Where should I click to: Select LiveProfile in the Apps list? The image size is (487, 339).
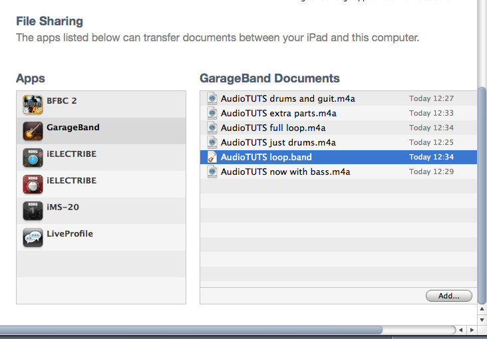101,237
